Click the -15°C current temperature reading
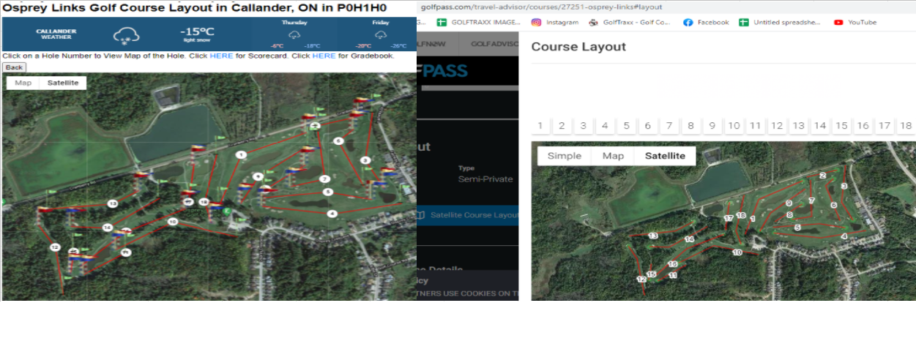The width and height of the screenshot is (916, 352). tap(197, 31)
